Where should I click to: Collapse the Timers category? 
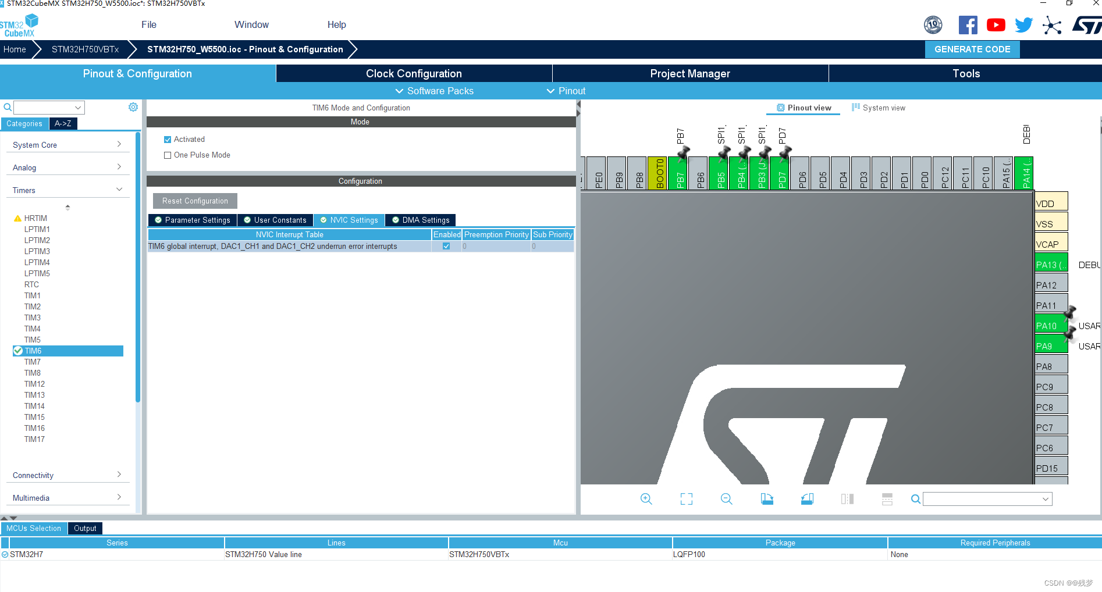point(67,190)
